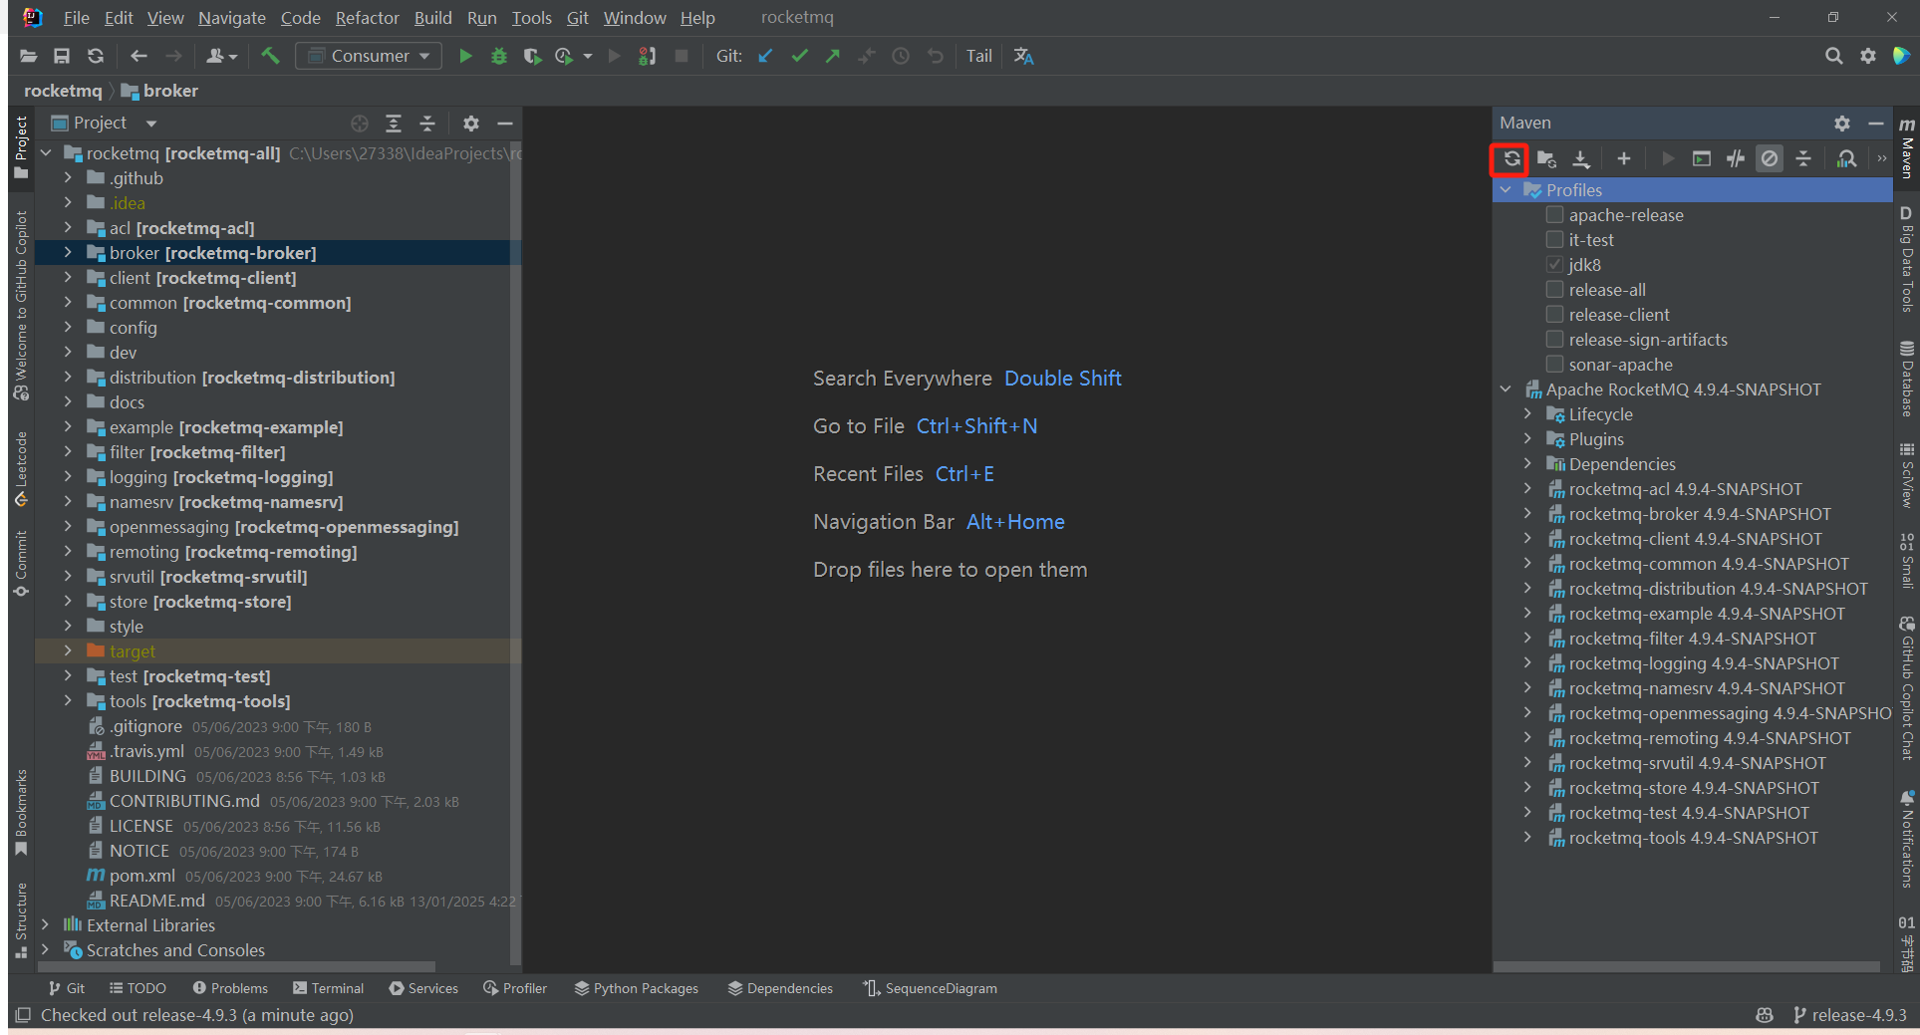Image resolution: width=1920 pixels, height=1035 pixels.
Task: Expand Maven Dependencies node
Action: pyautogui.click(x=1527, y=463)
